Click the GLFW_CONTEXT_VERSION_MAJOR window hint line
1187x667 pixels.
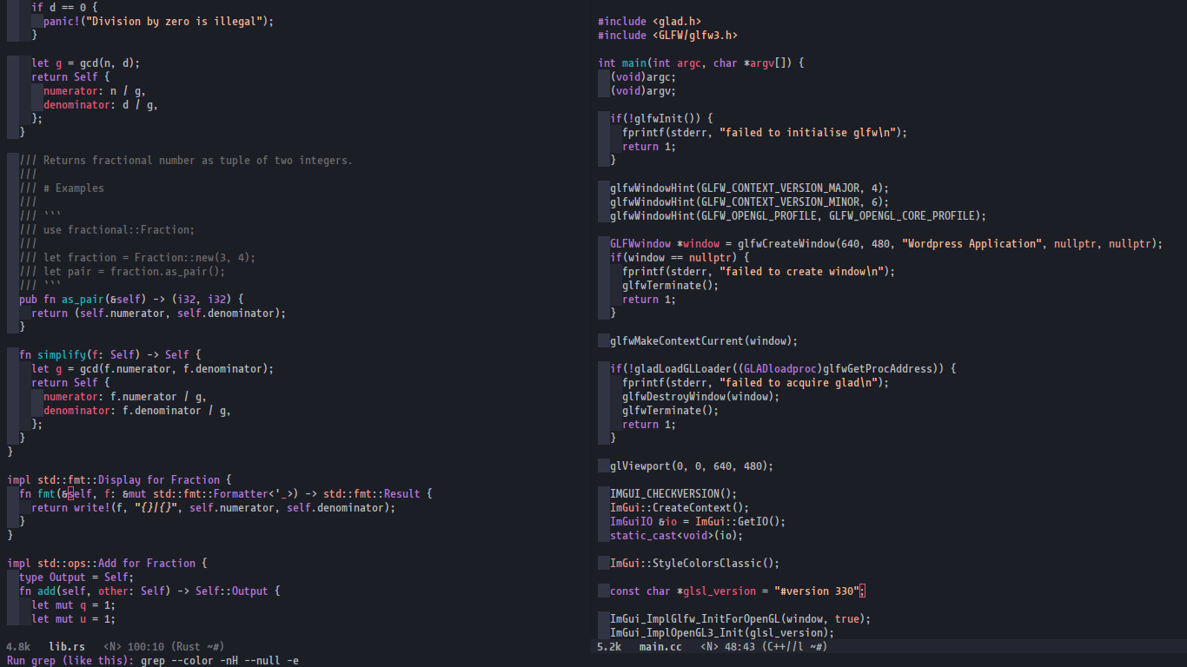pos(750,188)
